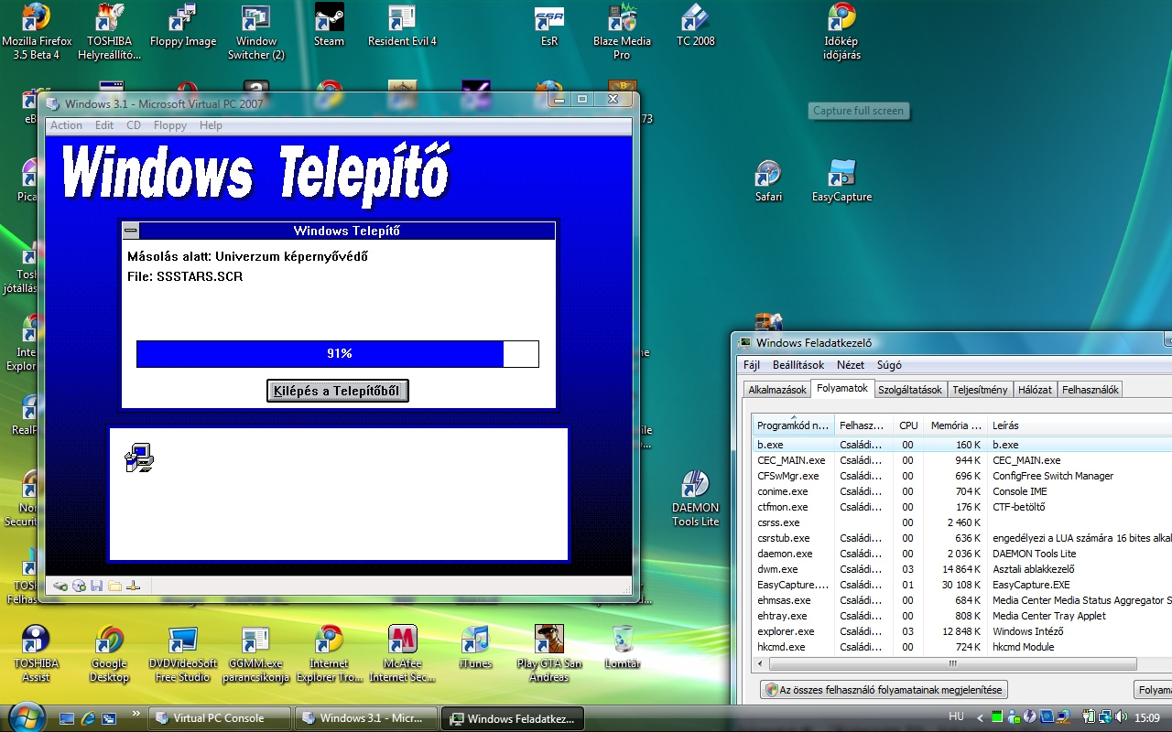The width and height of the screenshot is (1172, 732).
Task: Click the 91% installer progress bar
Action: 338,353
